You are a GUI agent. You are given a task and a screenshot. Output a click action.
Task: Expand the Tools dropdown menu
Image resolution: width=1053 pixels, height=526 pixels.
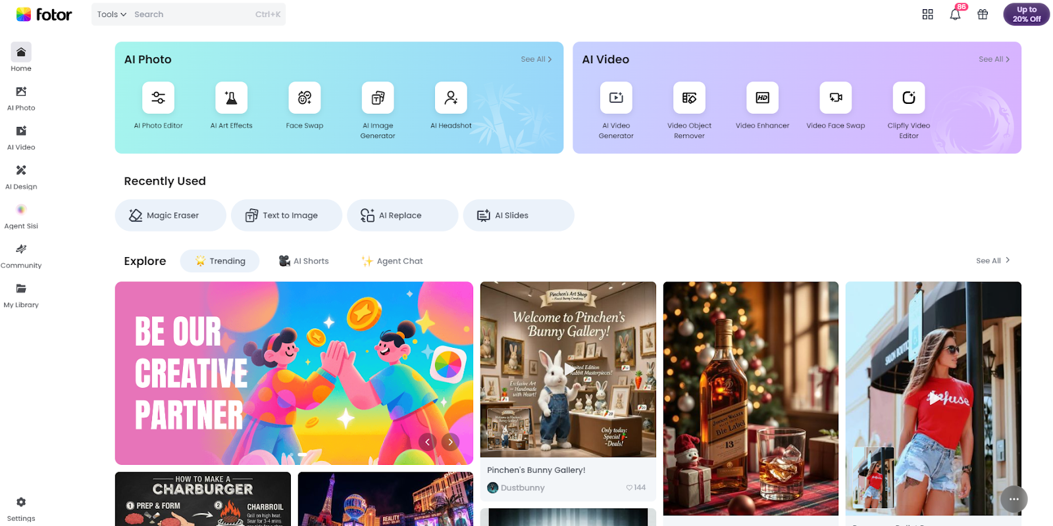pos(112,14)
